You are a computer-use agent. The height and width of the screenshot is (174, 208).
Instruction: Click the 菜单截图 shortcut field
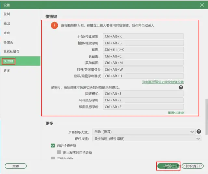(143, 63)
